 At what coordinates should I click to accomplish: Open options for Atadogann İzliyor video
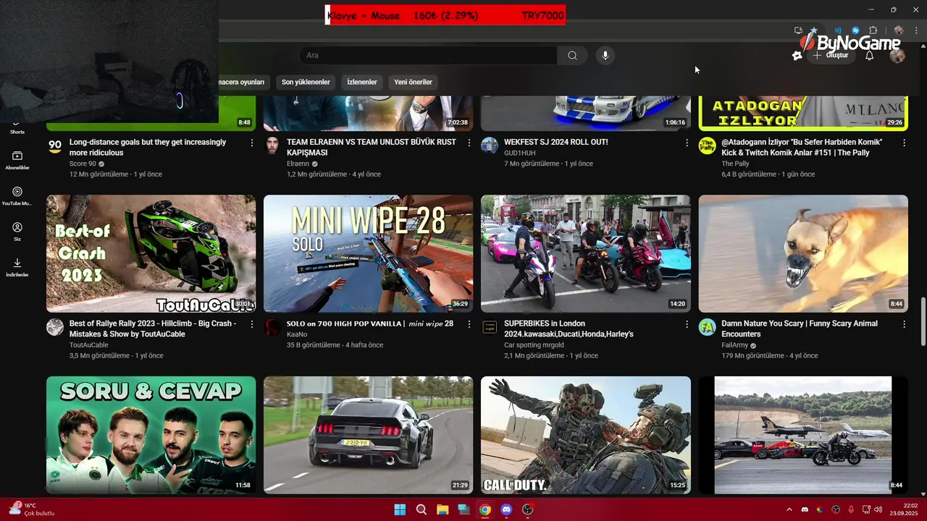coord(904,143)
